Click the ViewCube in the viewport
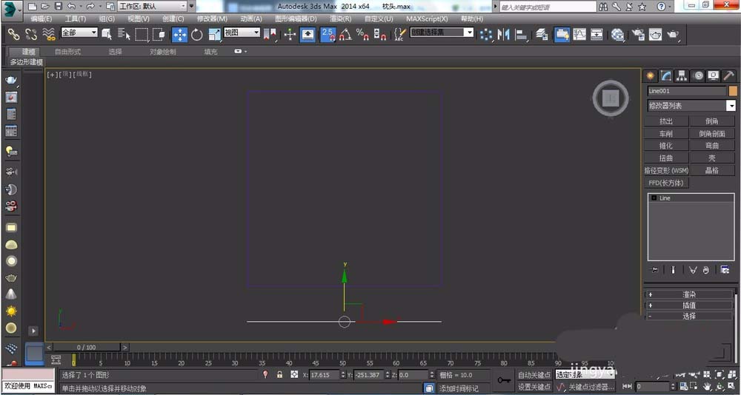741x395 pixels. click(610, 98)
